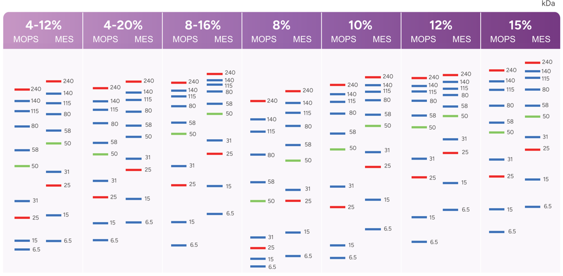Click the MES label under 4-20%
Viewport: 563px width, 276px height.
(x=143, y=39)
